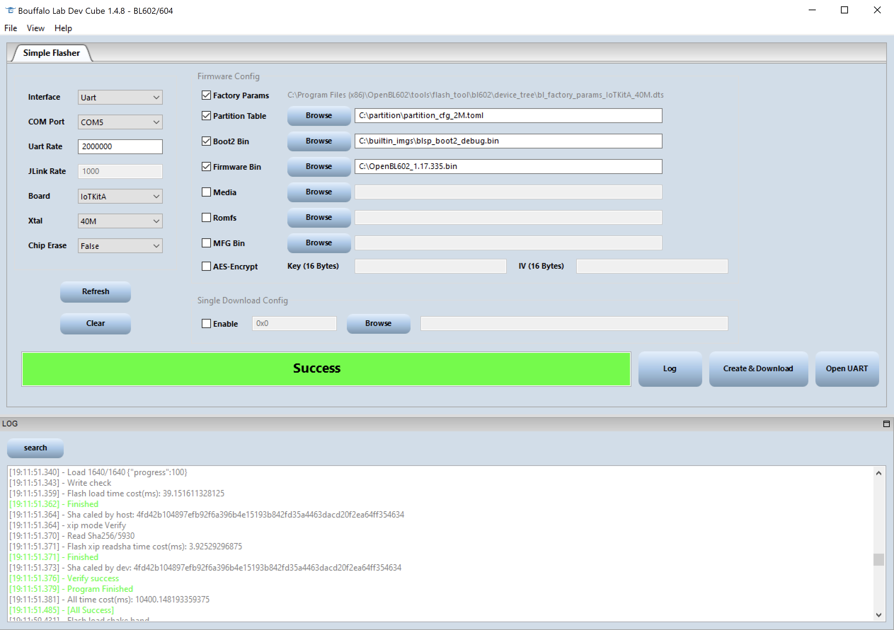Enable the Romfs checkbox
This screenshot has height=630, width=894.
click(x=206, y=218)
